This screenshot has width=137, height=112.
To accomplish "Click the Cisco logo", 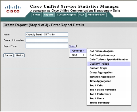I will 13,9.
